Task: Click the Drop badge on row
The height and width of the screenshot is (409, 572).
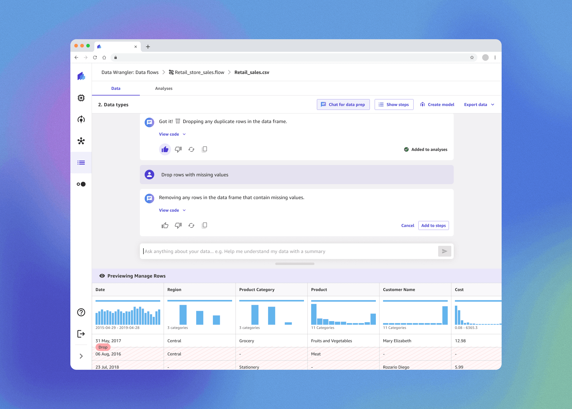Action: pos(103,347)
